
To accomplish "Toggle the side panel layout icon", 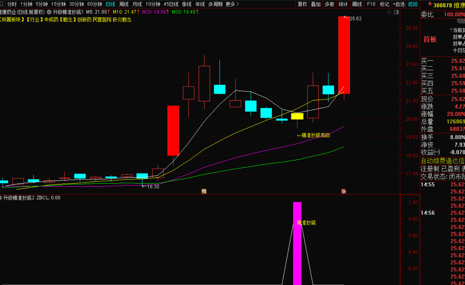I will point(396,12).
